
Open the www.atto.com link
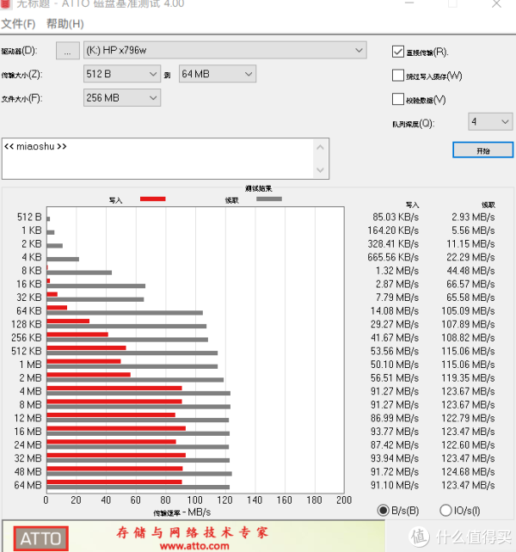coord(194,546)
